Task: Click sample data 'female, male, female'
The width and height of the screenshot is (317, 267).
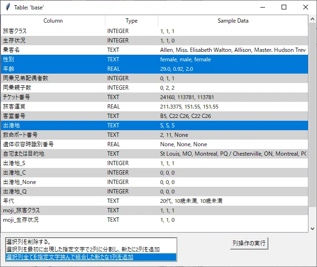Action: (x=185, y=59)
